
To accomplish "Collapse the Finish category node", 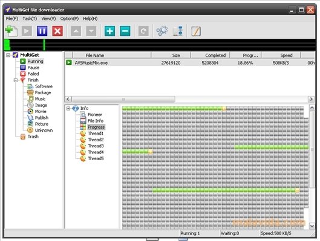I will coord(16,80).
